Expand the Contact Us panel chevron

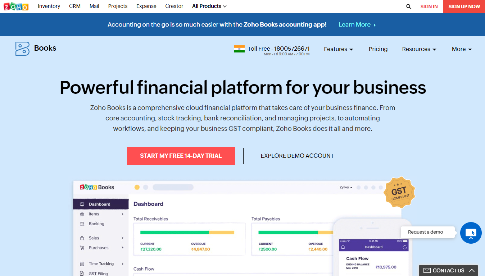coord(472,270)
